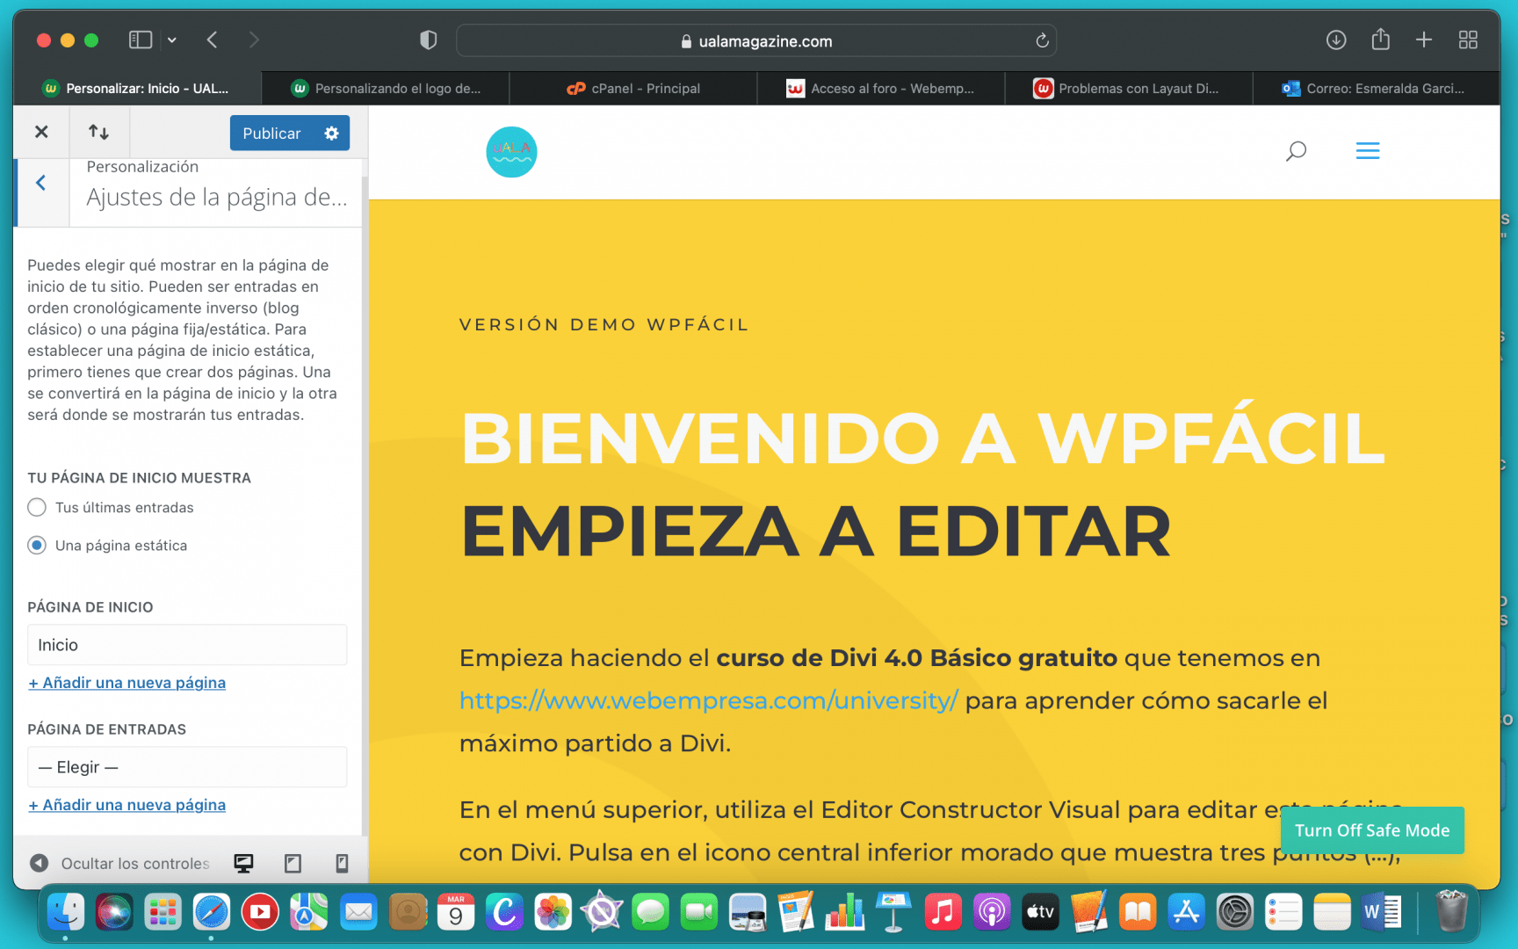Viewport: 1518px width, 949px height.
Task: Switch to tablet preview mode
Action: pos(293,863)
